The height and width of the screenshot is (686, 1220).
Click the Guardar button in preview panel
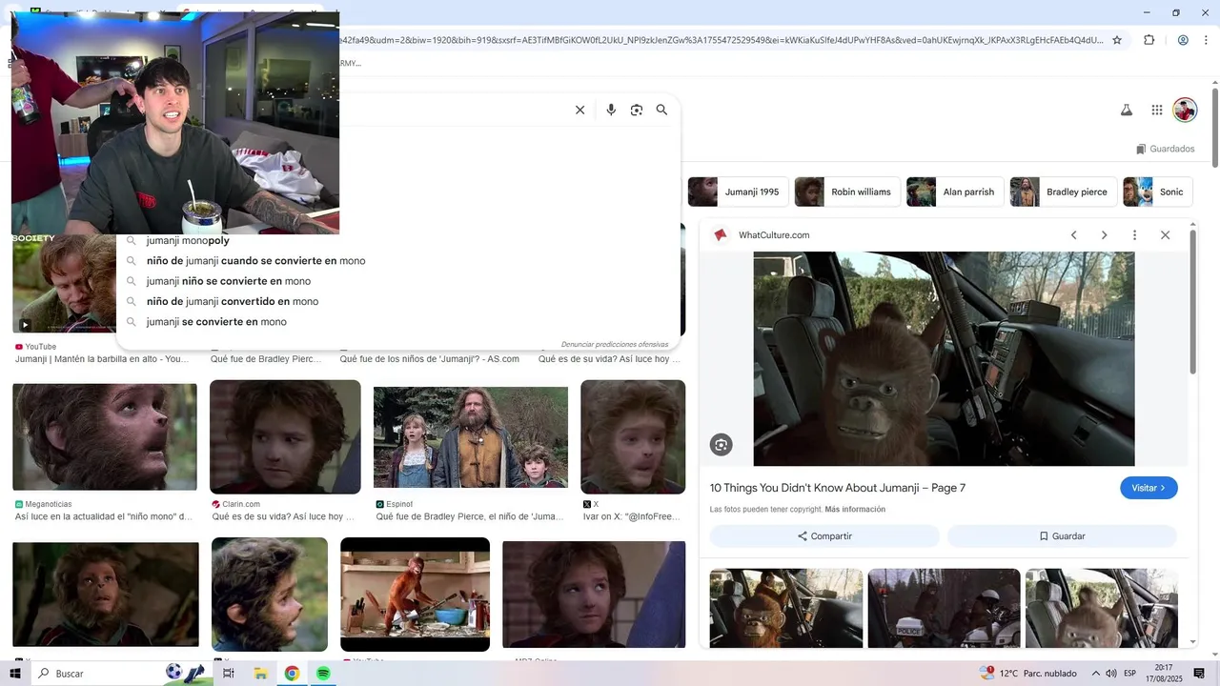pyautogui.click(x=1062, y=536)
